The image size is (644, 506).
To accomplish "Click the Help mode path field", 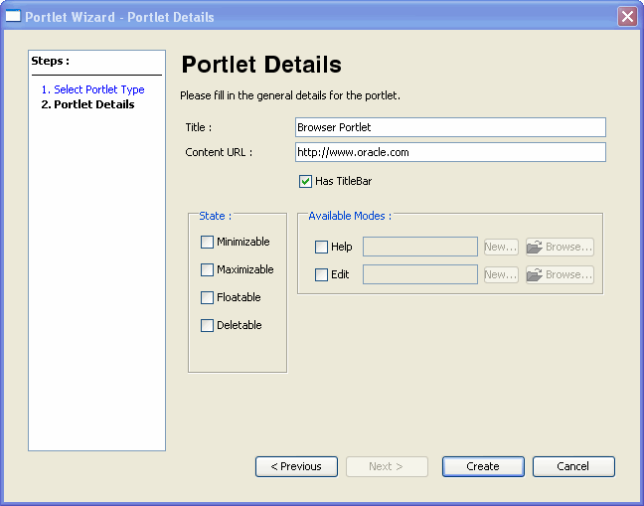I will [420, 247].
